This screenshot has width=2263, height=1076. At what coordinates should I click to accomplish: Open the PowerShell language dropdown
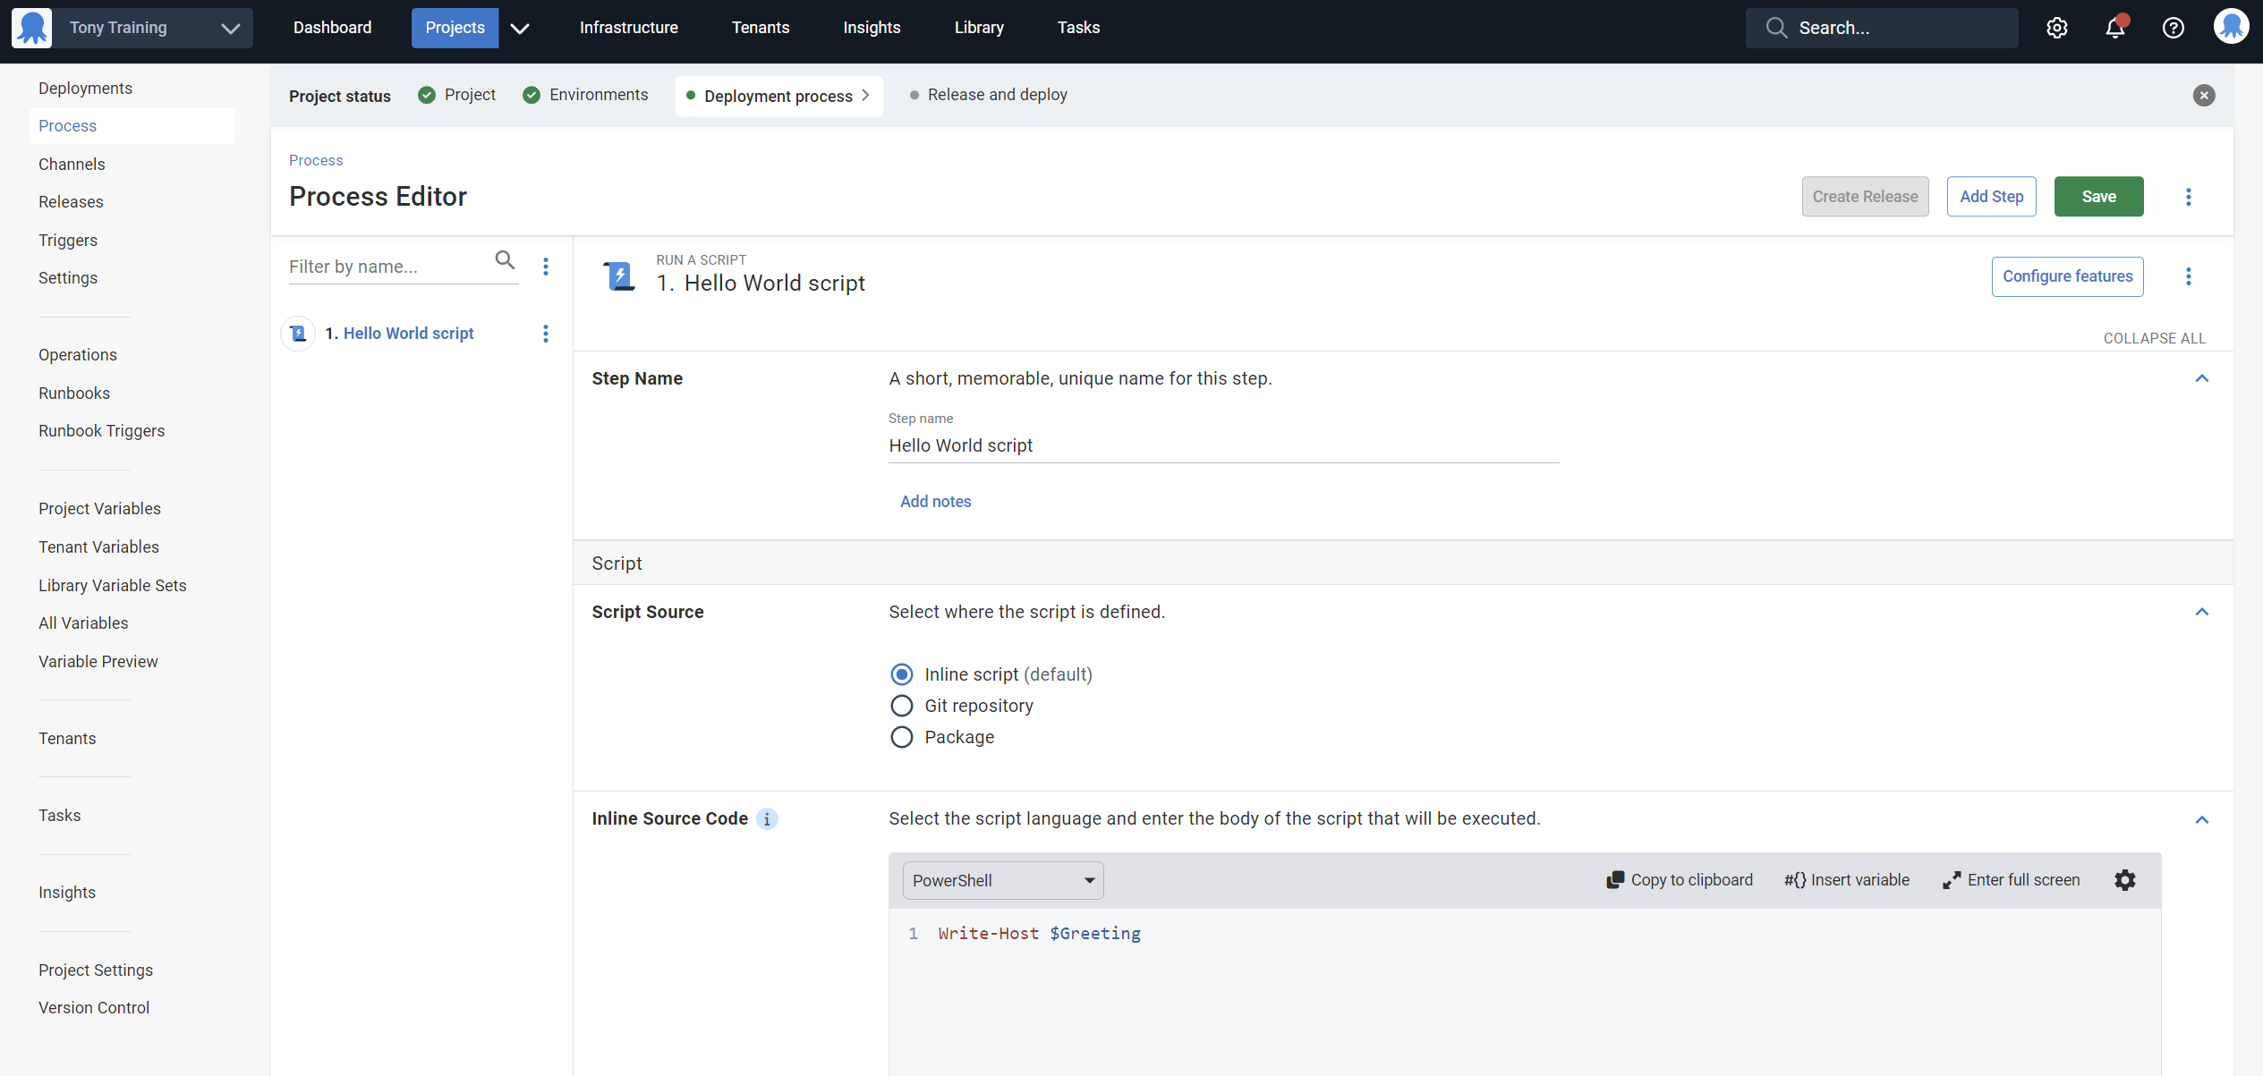pyautogui.click(x=1001, y=880)
